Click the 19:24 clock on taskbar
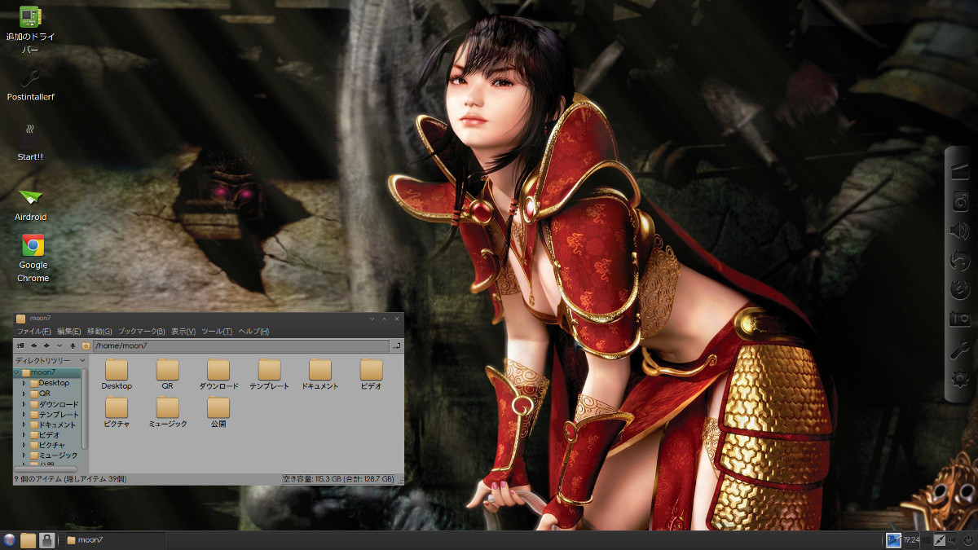The image size is (978, 550). [911, 539]
